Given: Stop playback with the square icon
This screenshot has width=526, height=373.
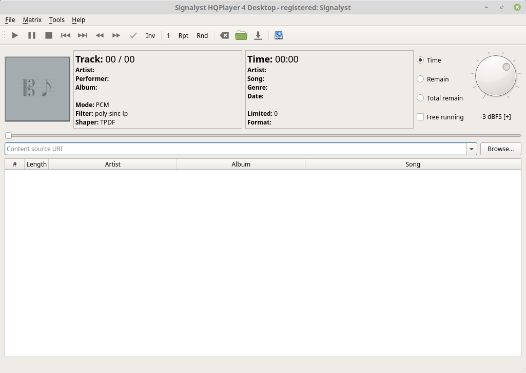Looking at the screenshot, I should [49, 35].
